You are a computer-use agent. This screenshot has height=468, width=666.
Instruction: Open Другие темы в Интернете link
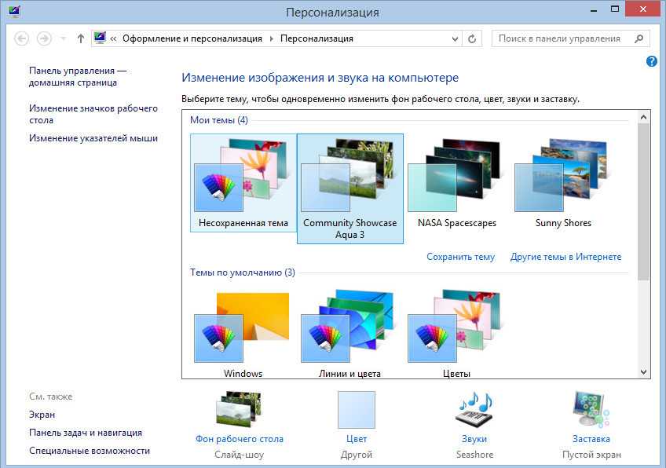point(565,257)
